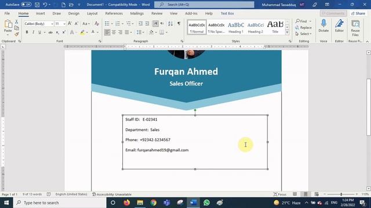Click Decrease Font Size icon
This screenshot has height=208, width=371.
pyautogui.click(x=77, y=24)
